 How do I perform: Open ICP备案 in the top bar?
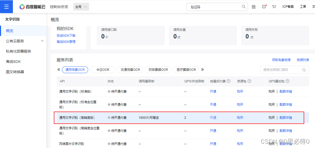pyautogui.click(x=288, y=7)
